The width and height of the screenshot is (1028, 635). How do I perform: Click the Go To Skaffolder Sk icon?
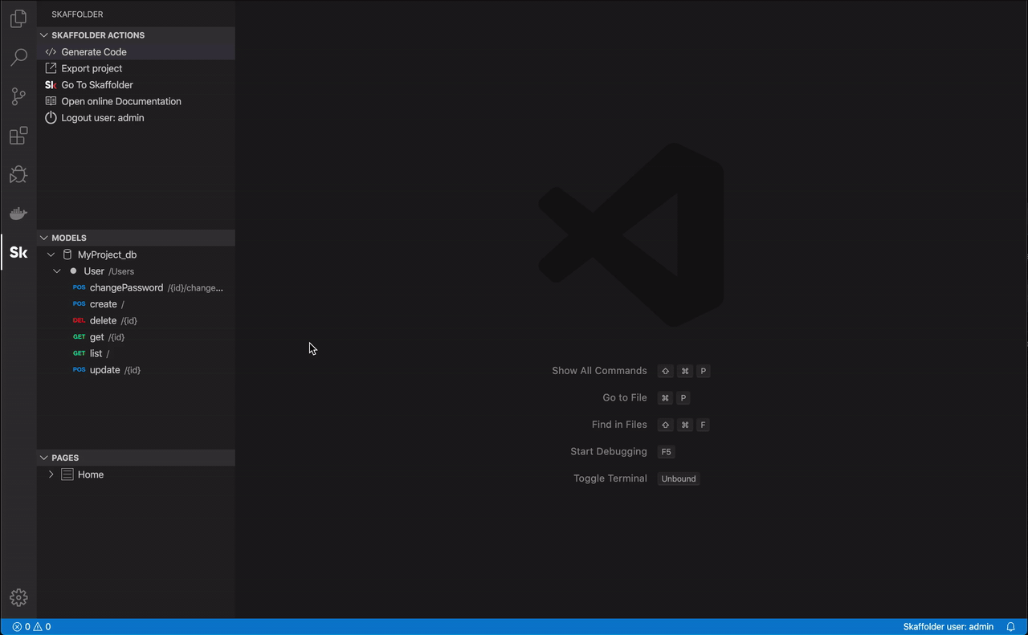coord(51,85)
